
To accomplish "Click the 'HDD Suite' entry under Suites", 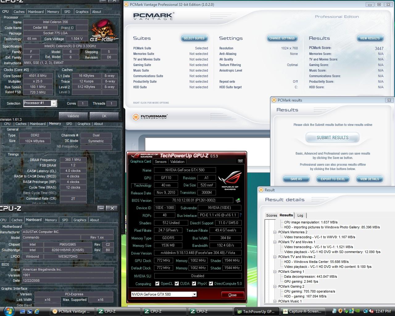I will 140,87.
